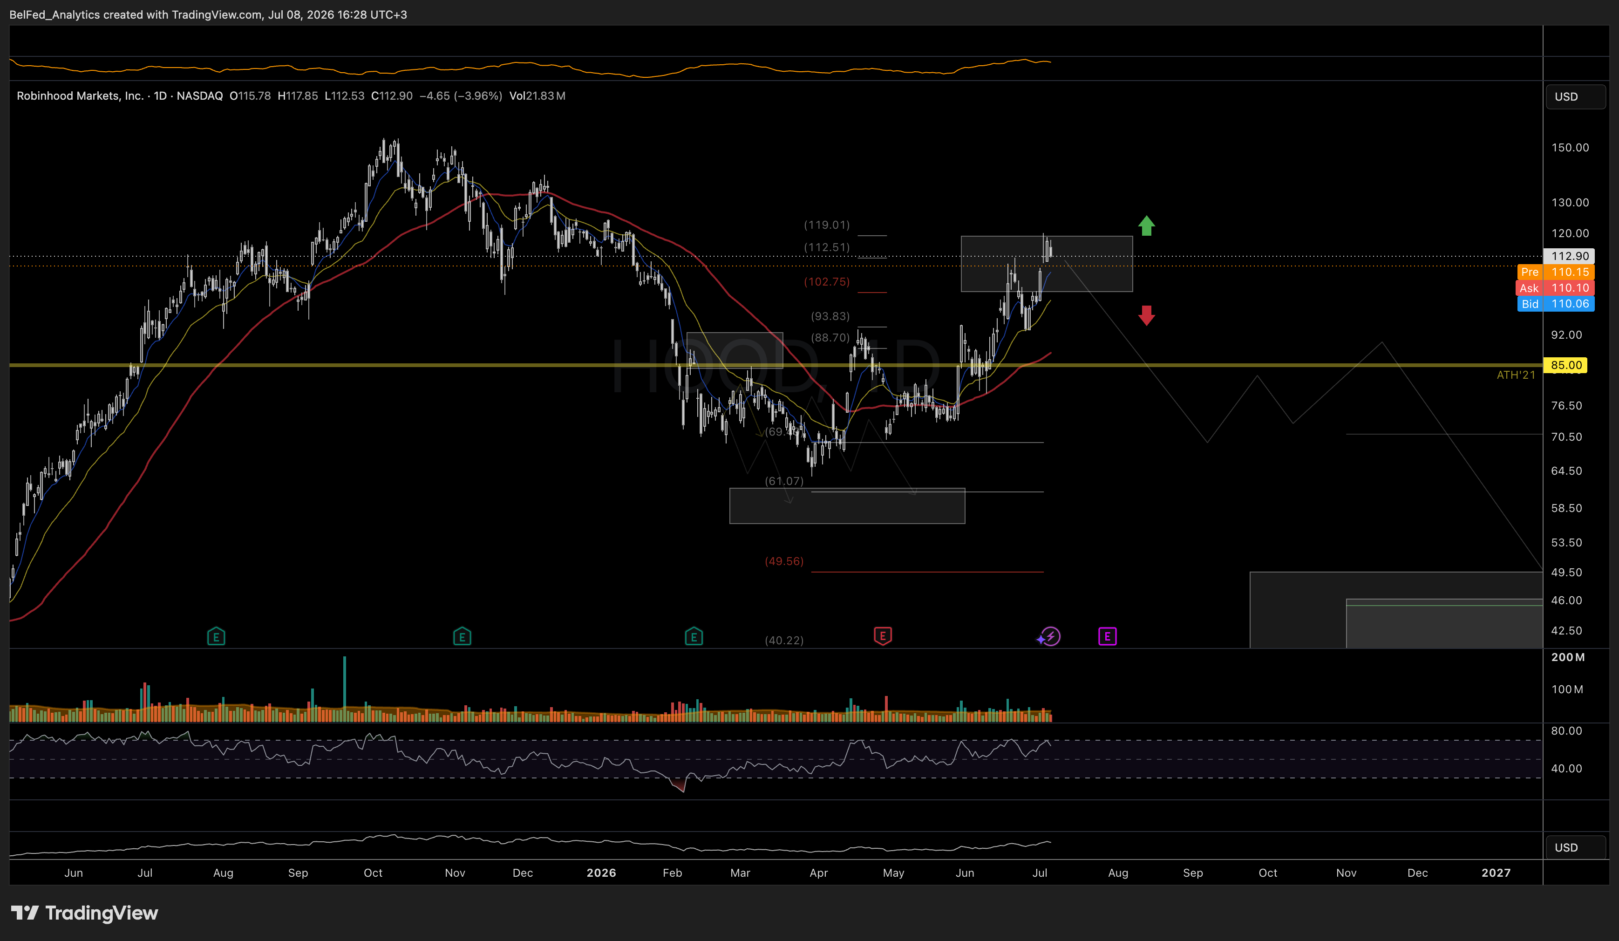The width and height of the screenshot is (1619, 941).
Task: Click the 64.50 price axis label
Action: (1566, 471)
